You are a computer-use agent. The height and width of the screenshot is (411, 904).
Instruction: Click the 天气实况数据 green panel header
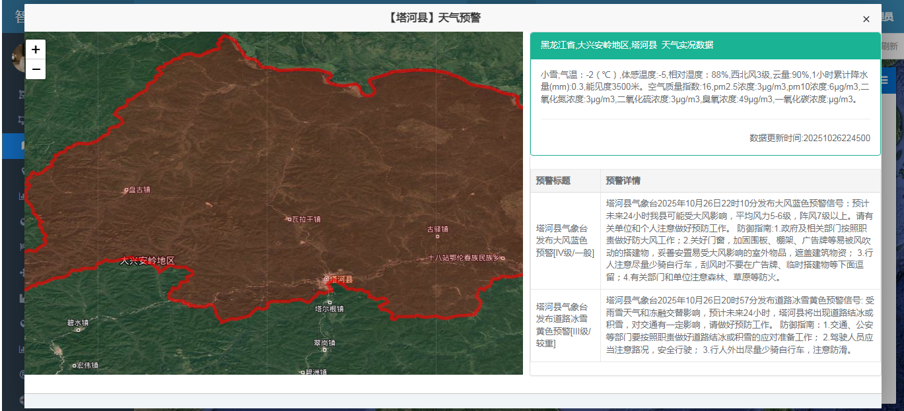point(705,46)
